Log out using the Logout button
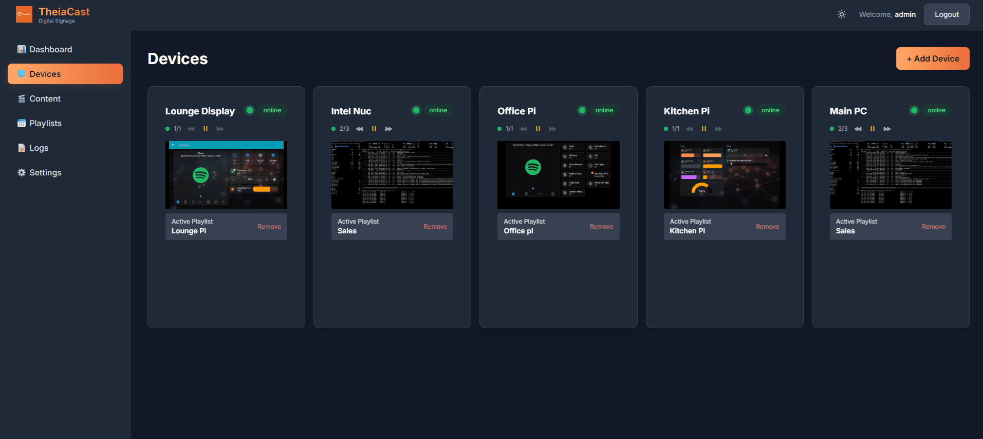Screen dimensions: 983x439 (946, 14)
